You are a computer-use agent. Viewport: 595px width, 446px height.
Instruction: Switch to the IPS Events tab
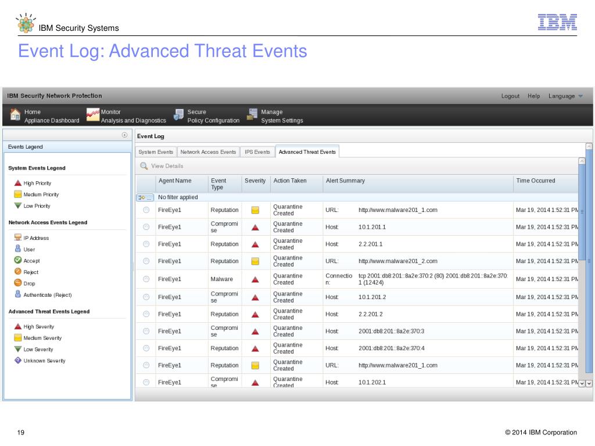(257, 152)
